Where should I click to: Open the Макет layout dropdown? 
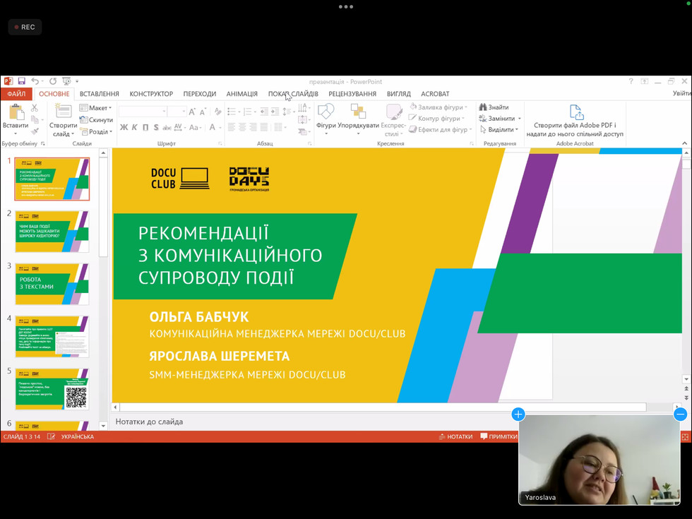tap(96, 107)
